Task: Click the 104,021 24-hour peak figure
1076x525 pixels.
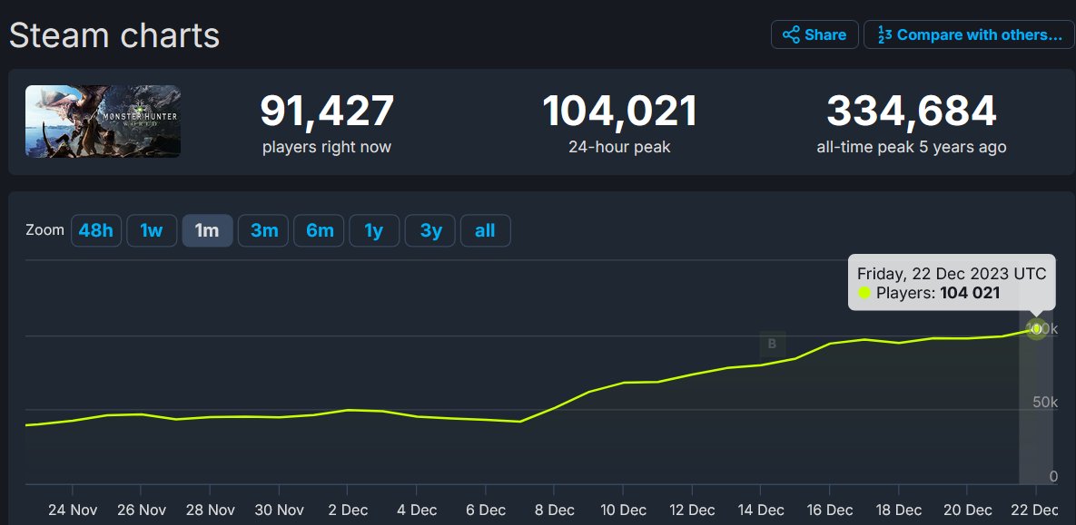Action: [x=619, y=111]
